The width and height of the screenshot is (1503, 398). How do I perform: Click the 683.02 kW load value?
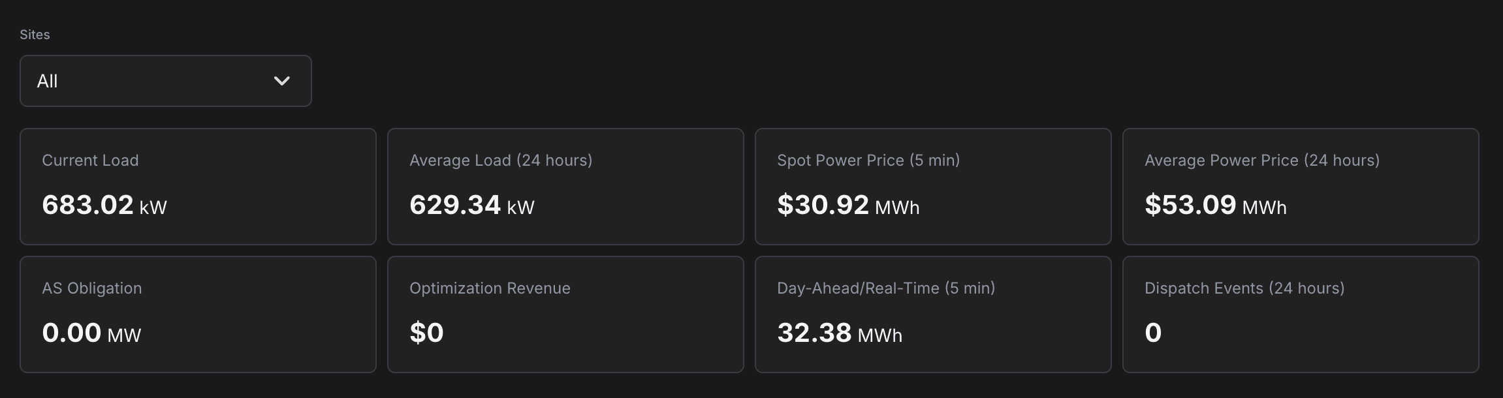tap(104, 206)
